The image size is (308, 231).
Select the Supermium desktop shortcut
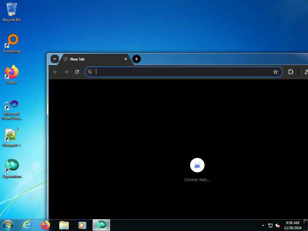[12, 168]
